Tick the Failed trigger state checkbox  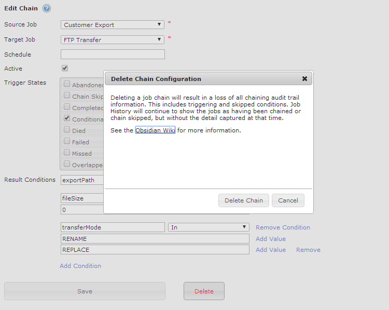[x=67, y=141]
